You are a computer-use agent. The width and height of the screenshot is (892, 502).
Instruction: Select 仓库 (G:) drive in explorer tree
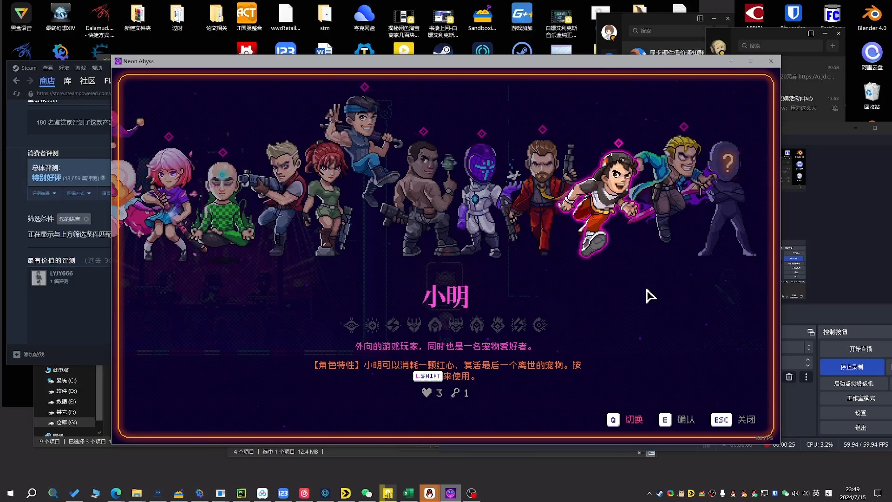[x=62, y=423]
